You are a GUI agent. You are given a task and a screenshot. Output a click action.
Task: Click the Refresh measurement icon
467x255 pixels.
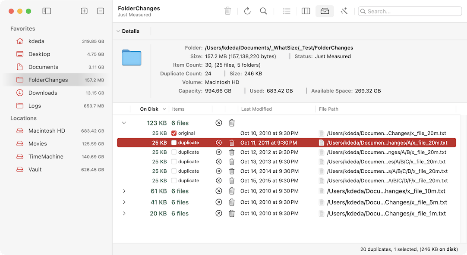pyautogui.click(x=247, y=11)
